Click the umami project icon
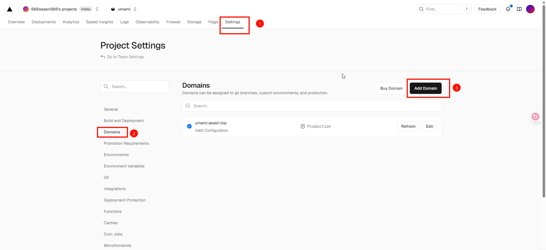The image size is (546, 250). 113,9
